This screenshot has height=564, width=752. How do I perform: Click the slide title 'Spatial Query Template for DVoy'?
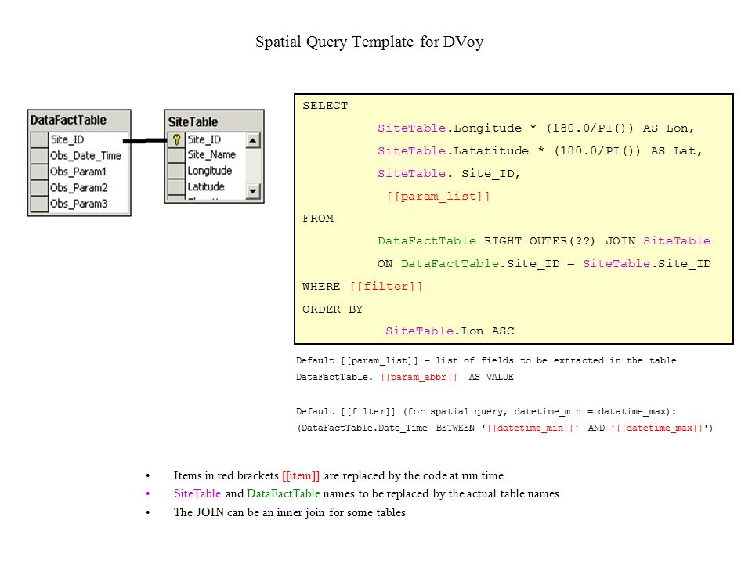[369, 42]
